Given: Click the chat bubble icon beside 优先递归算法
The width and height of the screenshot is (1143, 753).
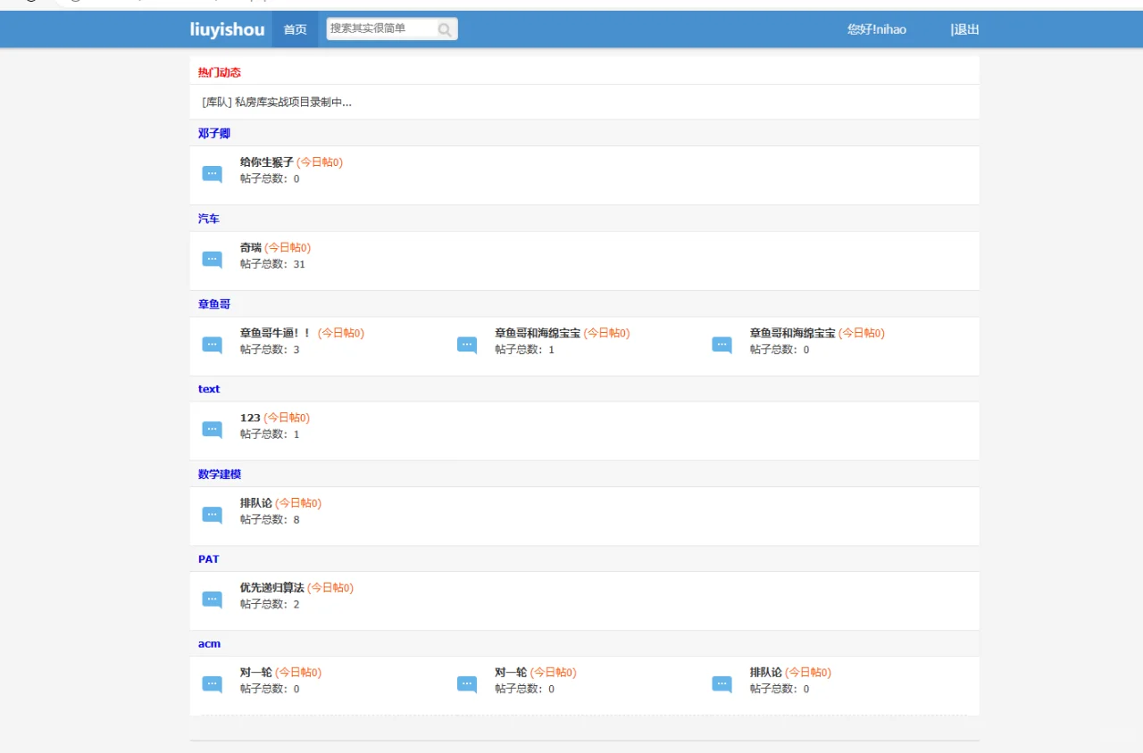Looking at the screenshot, I should click(212, 600).
